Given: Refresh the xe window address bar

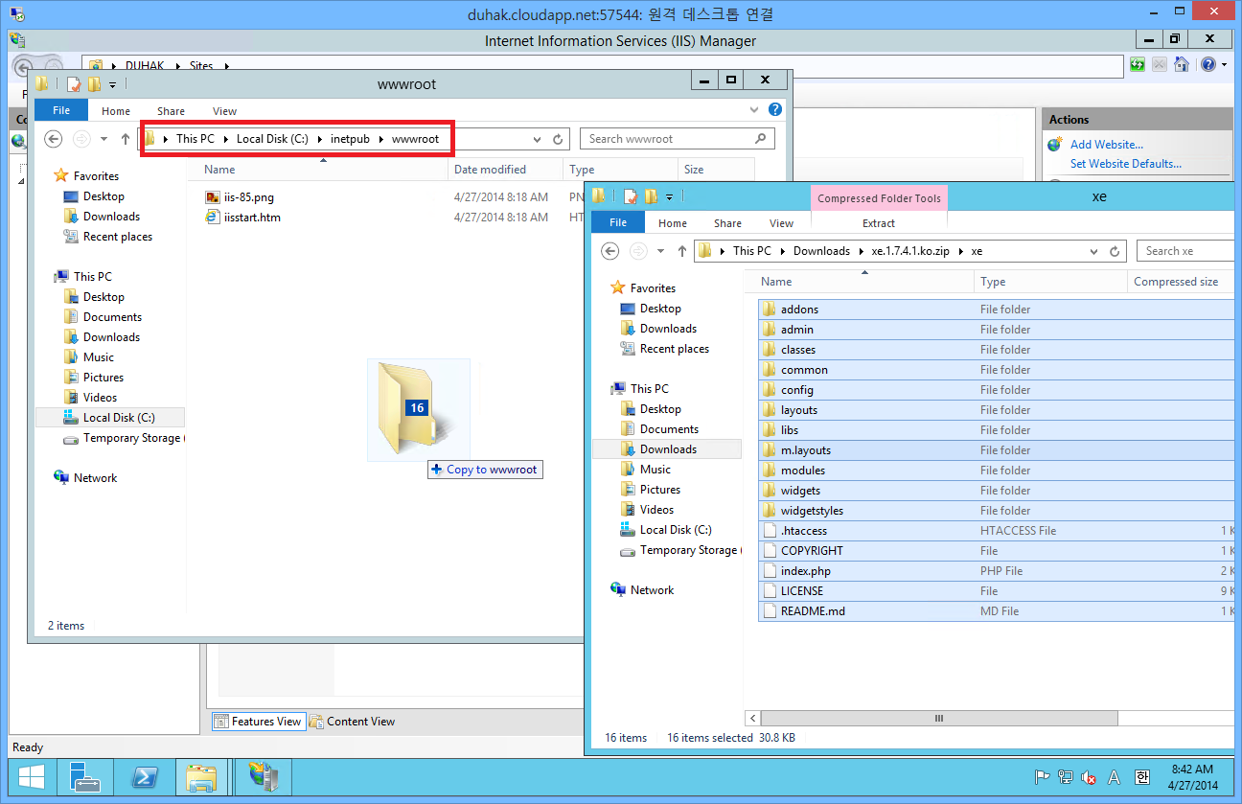Looking at the screenshot, I should [x=1115, y=251].
